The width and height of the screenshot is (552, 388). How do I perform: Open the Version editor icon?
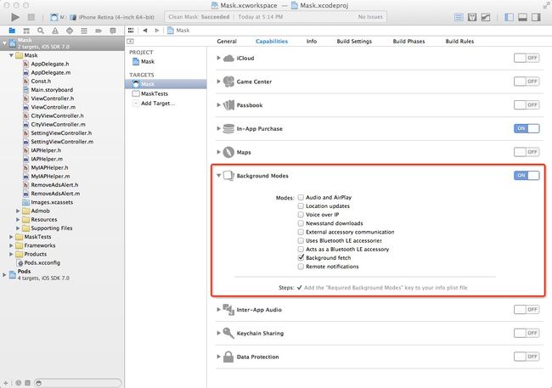(x=486, y=17)
